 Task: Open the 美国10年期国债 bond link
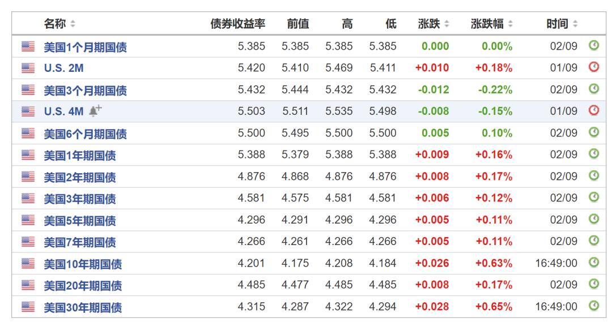click(83, 264)
